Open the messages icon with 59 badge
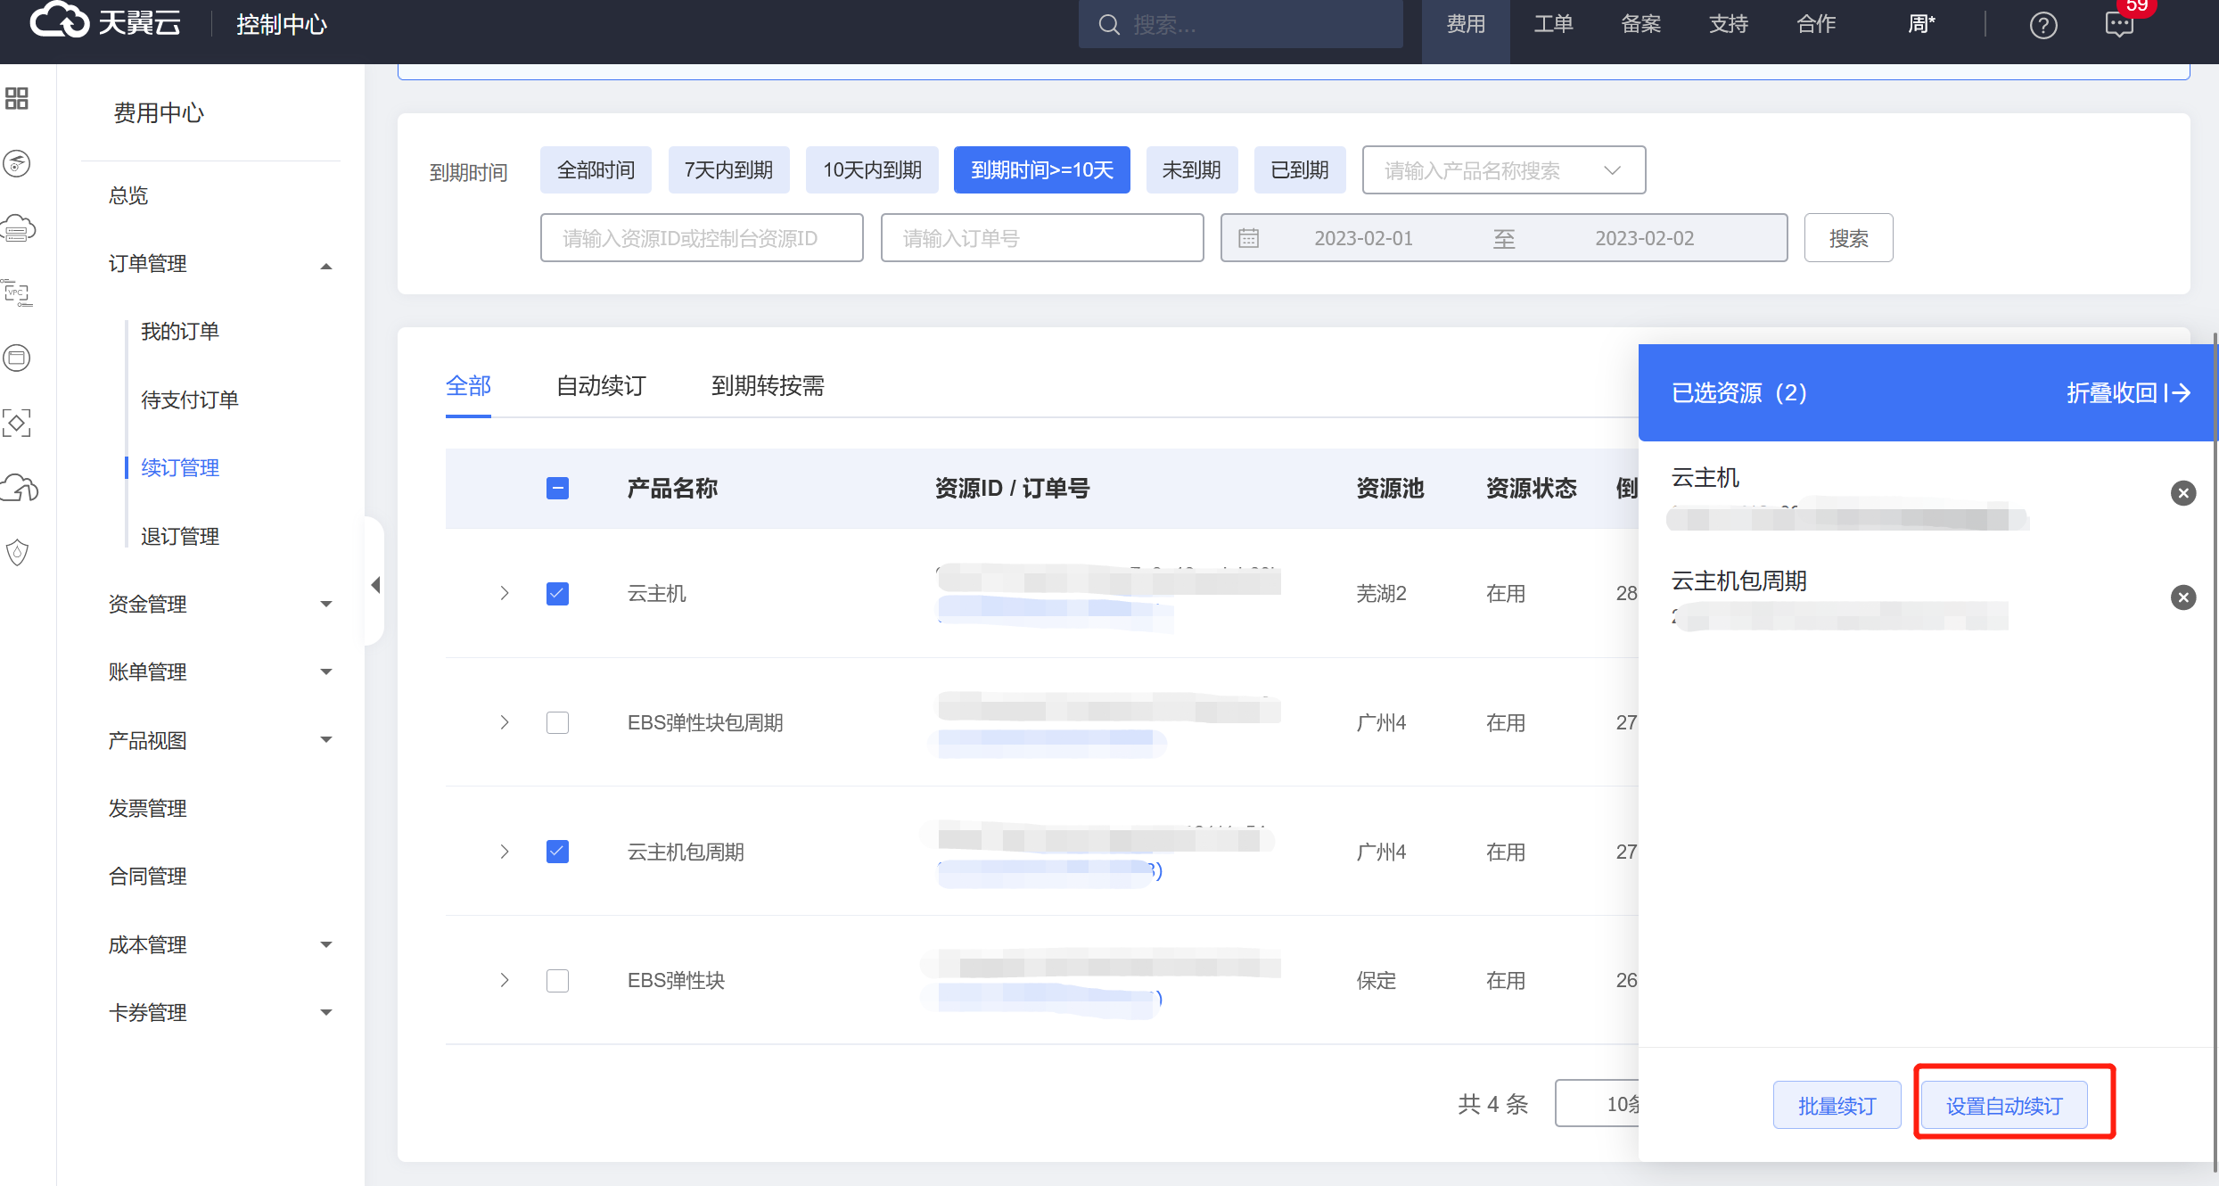The image size is (2219, 1186). pyautogui.click(x=2118, y=25)
